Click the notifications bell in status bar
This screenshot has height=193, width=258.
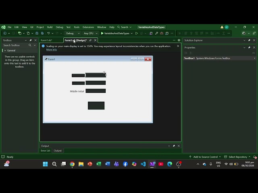[x=255, y=157]
